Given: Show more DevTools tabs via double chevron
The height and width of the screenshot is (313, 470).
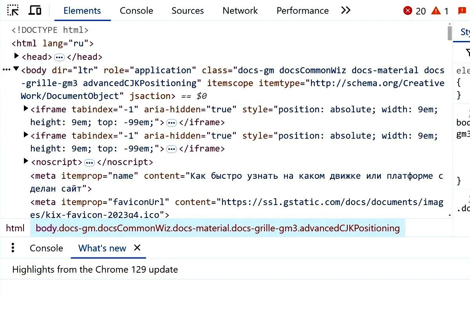Looking at the screenshot, I should [345, 11].
